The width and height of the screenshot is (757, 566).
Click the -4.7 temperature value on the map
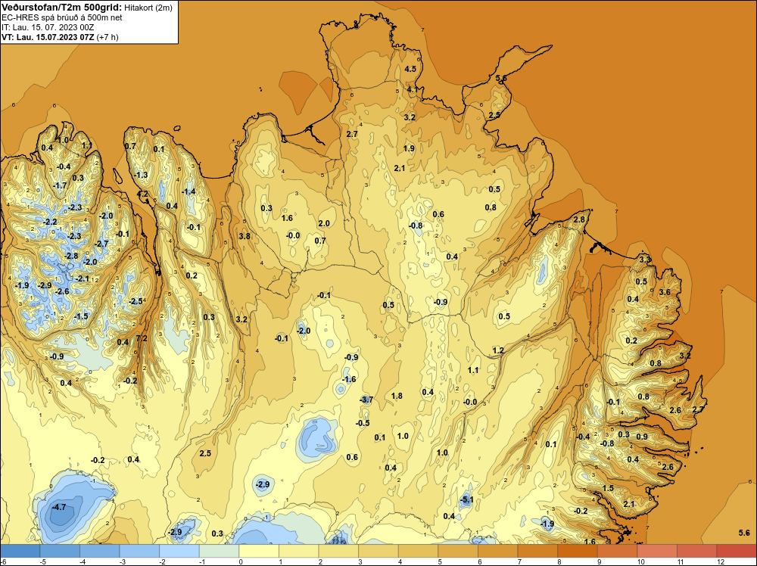(59, 507)
